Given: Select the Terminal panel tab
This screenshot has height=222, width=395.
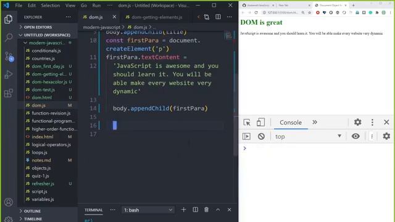Looking at the screenshot, I should pos(93,210).
